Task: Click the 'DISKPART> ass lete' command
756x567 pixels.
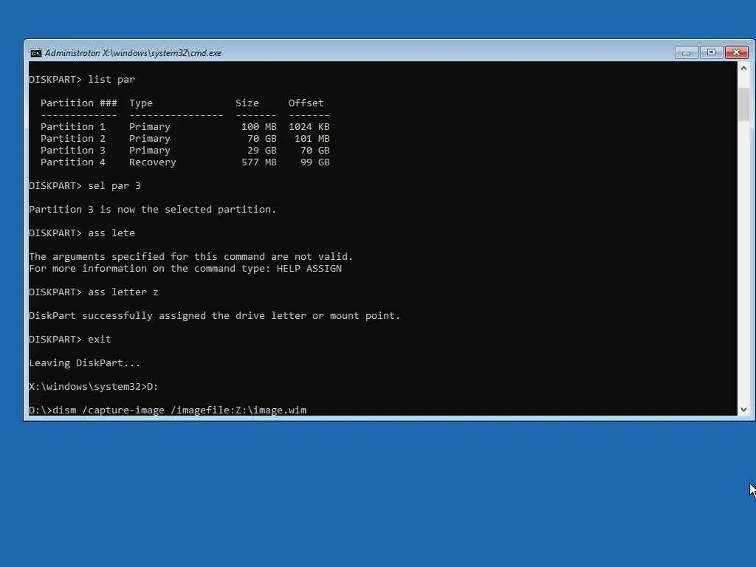Action: [82, 233]
